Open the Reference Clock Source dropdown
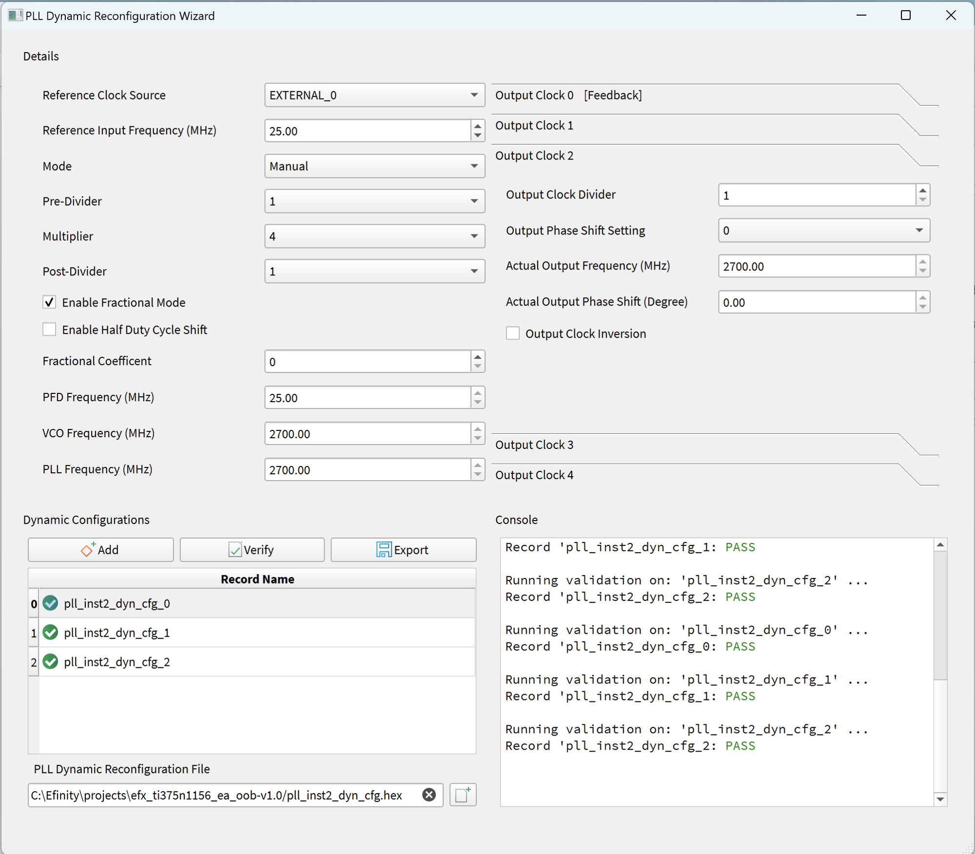 [374, 95]
